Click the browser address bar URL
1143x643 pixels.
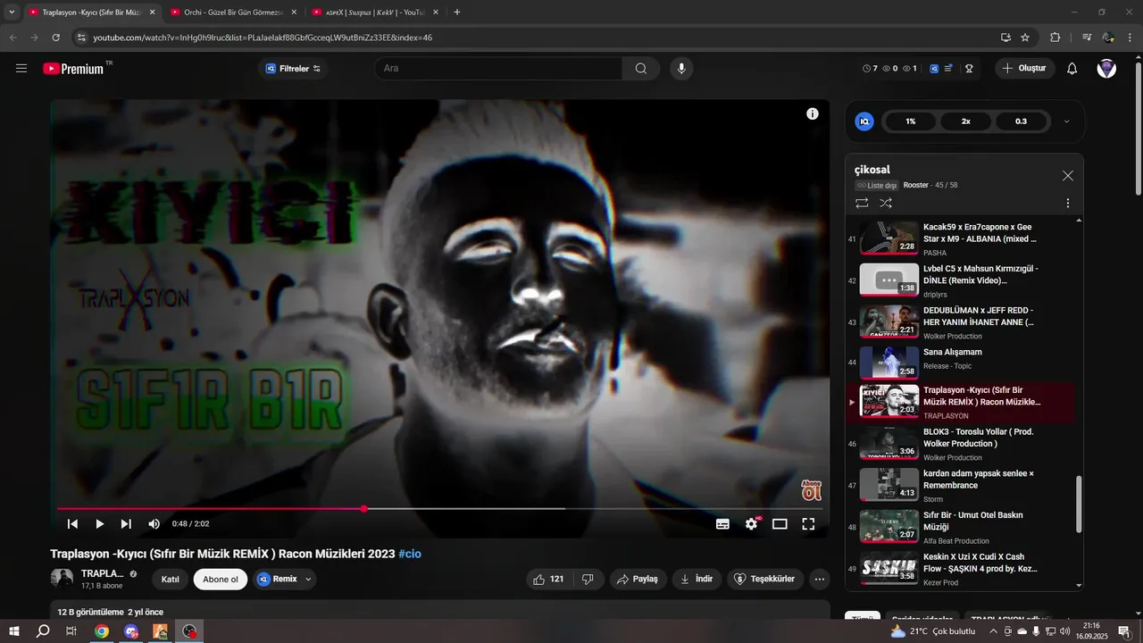tap(263, 38)
